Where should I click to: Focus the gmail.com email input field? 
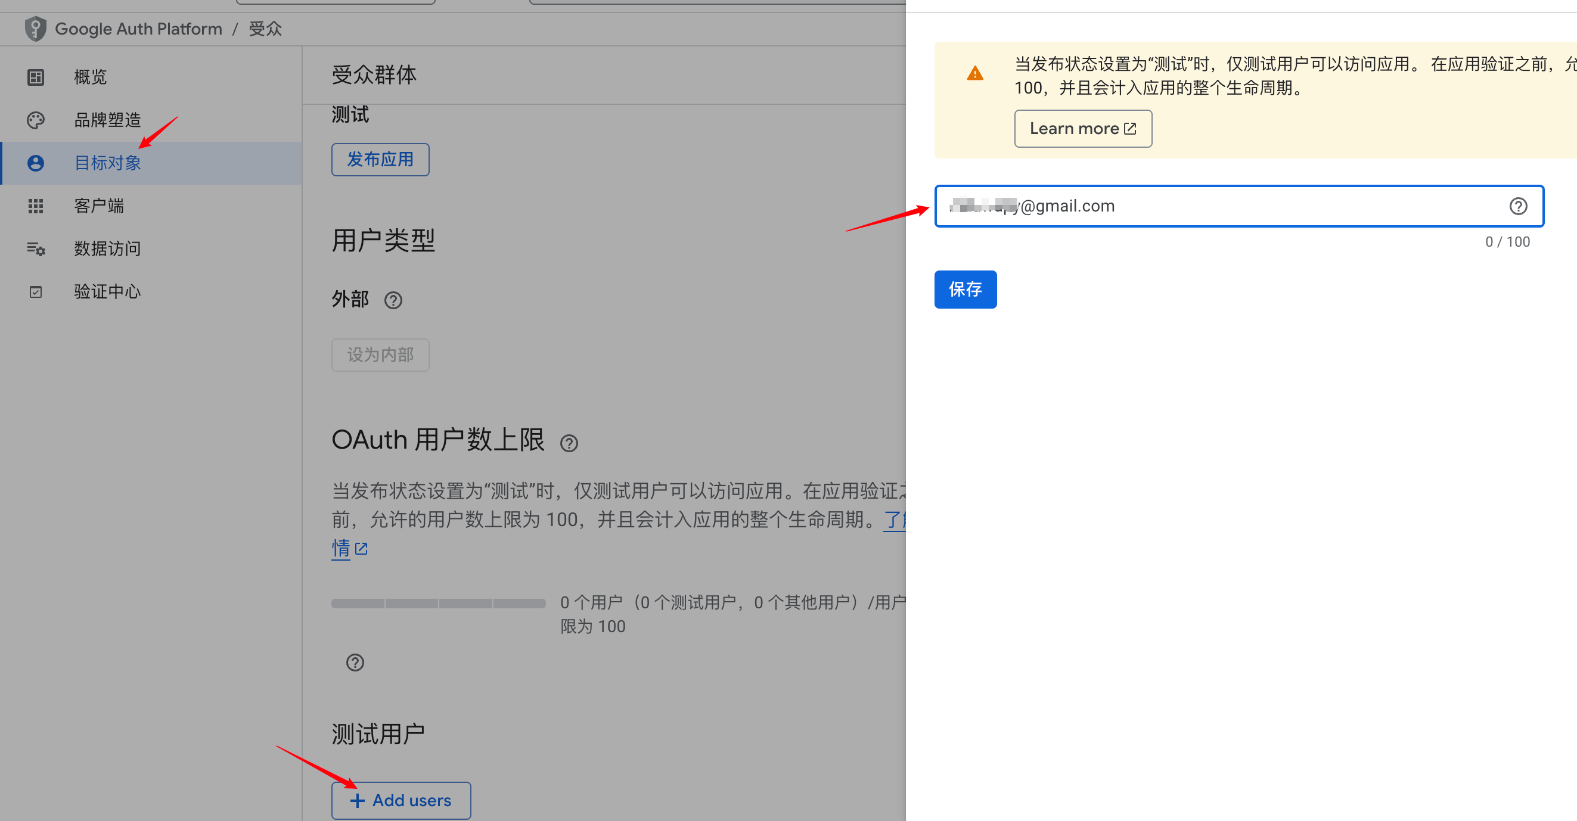[1238, 206]
